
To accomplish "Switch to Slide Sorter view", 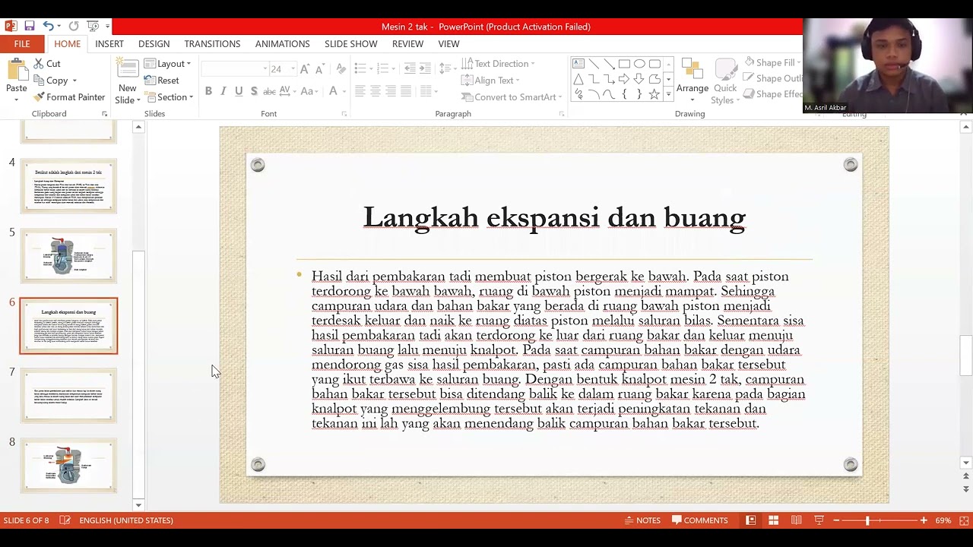I will [773, 520].
